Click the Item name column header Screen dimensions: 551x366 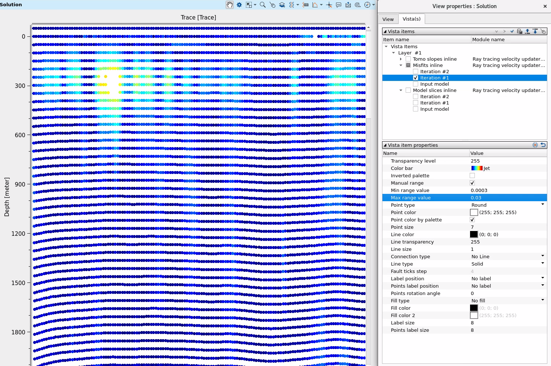point(427,39)
